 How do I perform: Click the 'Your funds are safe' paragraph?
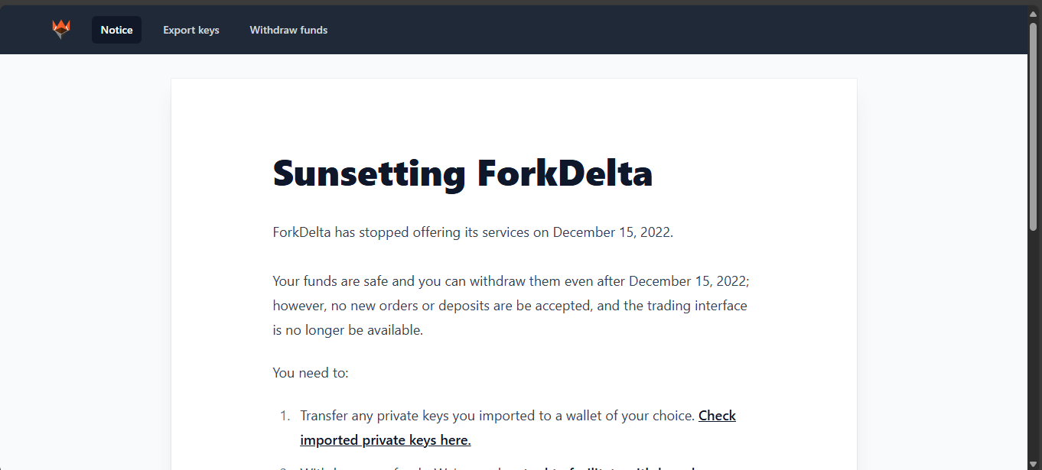(x=510, y=281)
